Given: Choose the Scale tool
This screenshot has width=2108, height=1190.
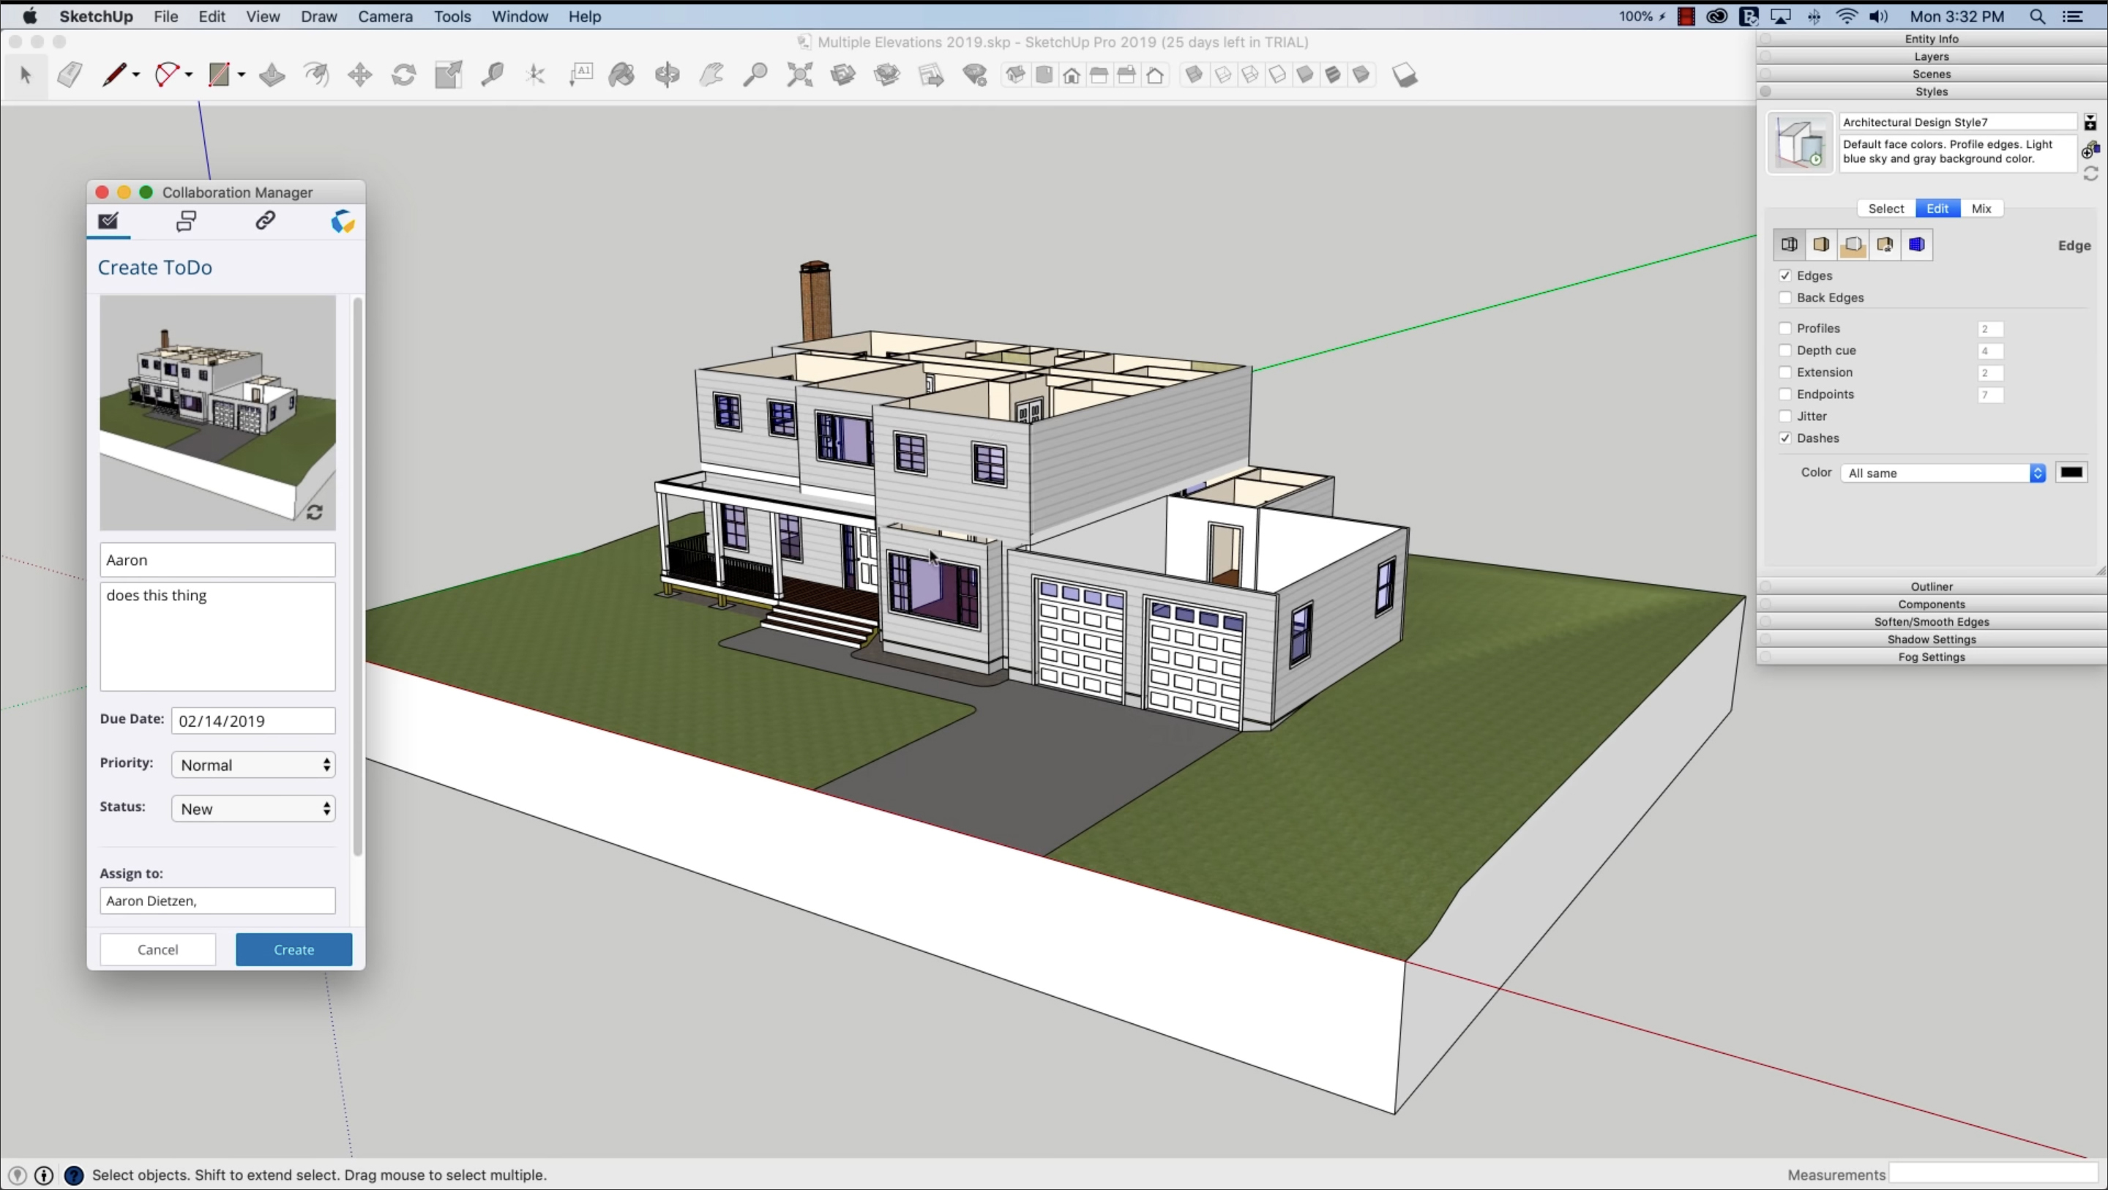Looking at the screenshot, I should [449, 75].
